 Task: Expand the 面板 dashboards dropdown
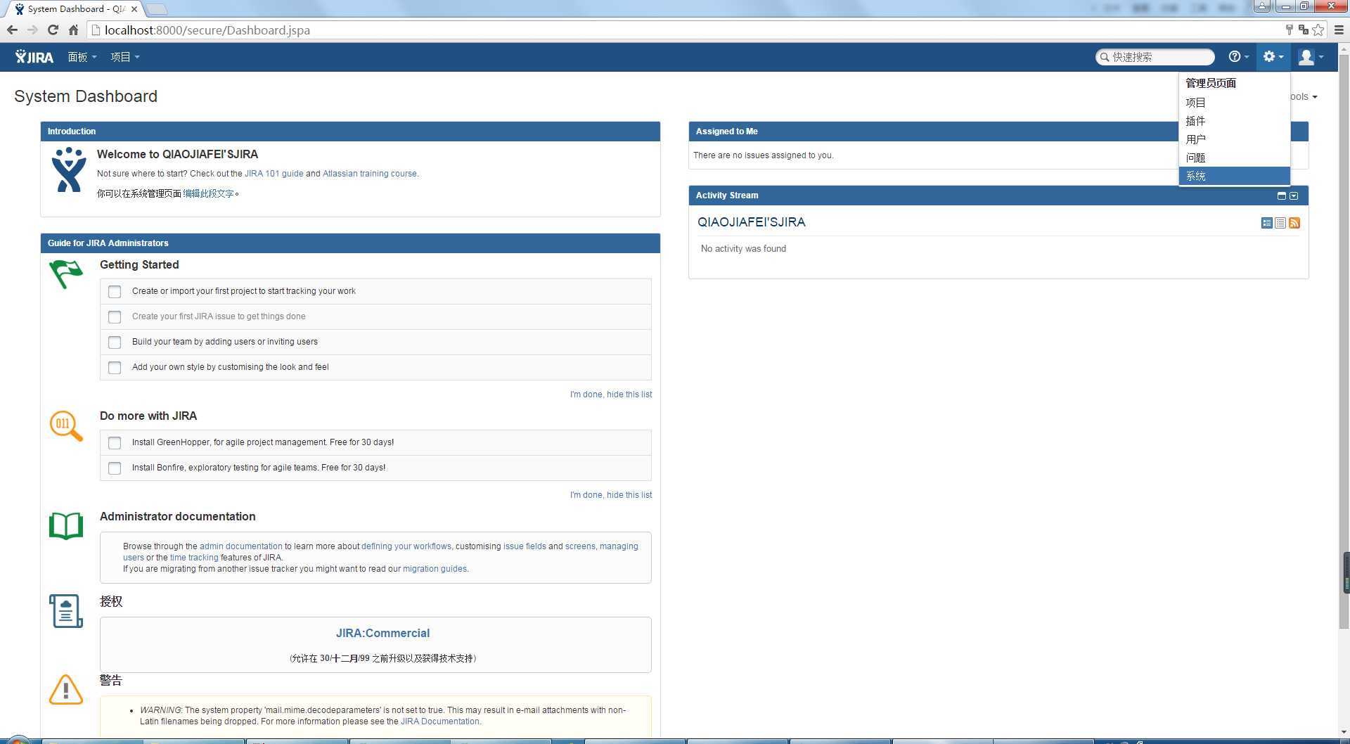[82, 57]
